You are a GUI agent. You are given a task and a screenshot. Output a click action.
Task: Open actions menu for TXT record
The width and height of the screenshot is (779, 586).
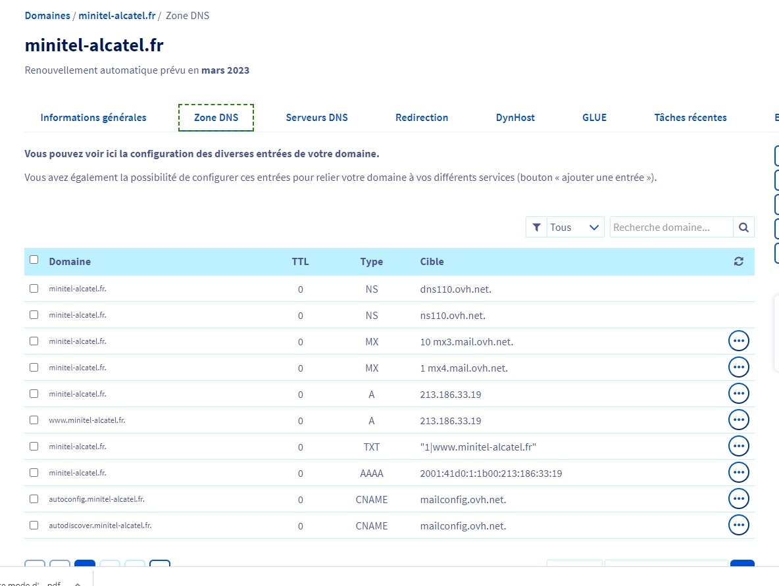point(738,447)
